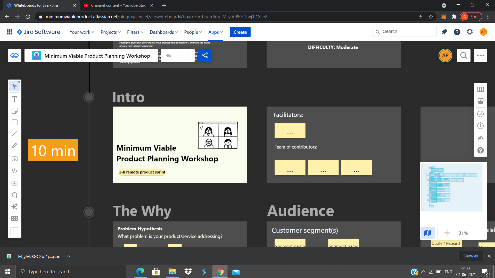495x278 pixels.
Task: Select the Line tool
Action: click(x=14, y=134)
